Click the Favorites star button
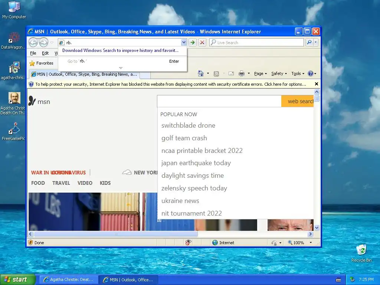The height and width of the screenshot is (285, 380). [41, 63]
